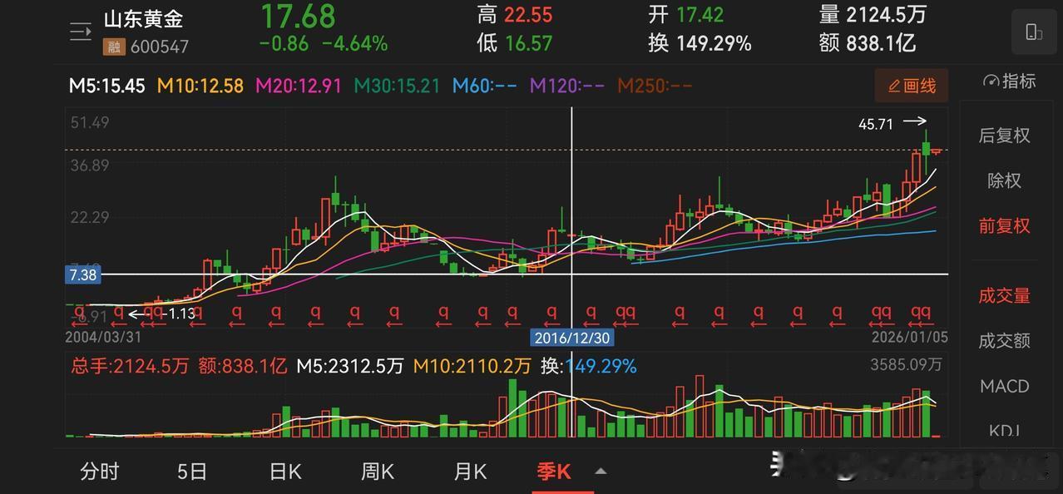Switch to the 分时 tab
The width and height of the screenshot is (1063, 494).
[100, 472]
